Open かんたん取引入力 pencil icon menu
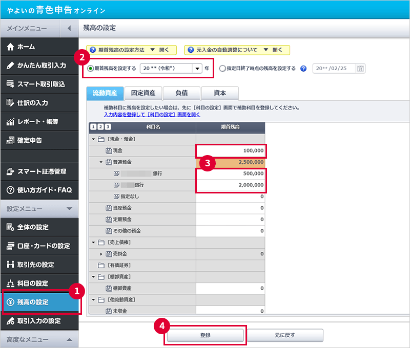Viewport: 410px width, 348px height. (x=10, y=66)
